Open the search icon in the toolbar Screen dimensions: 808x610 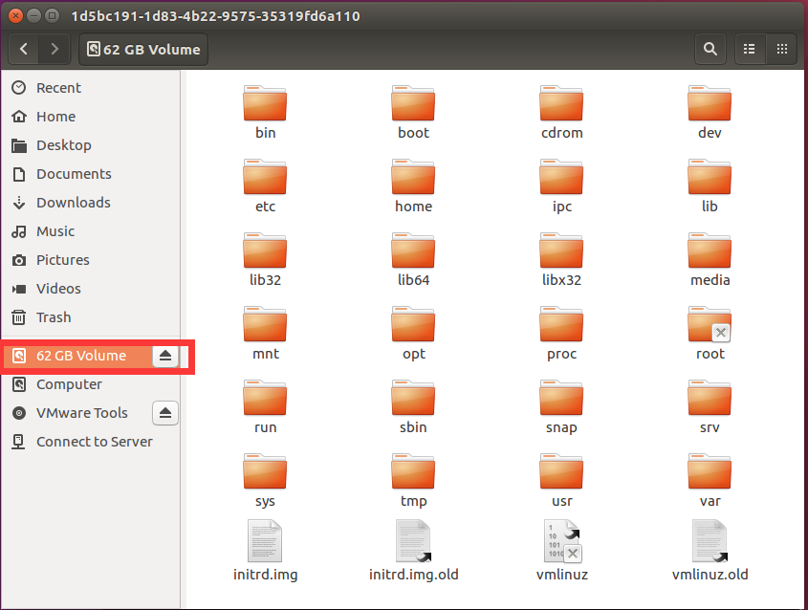pyautogui.click(x=710, y=49)
